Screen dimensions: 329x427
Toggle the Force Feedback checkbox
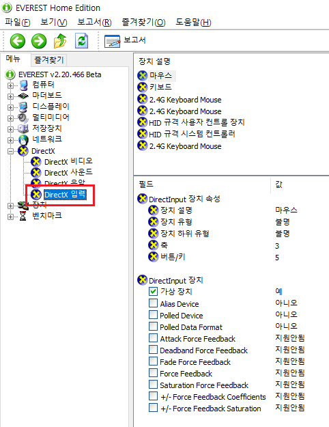[x=153, y=373]
